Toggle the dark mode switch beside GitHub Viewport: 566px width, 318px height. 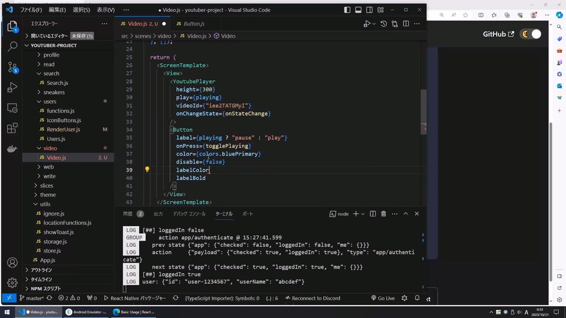531,34
